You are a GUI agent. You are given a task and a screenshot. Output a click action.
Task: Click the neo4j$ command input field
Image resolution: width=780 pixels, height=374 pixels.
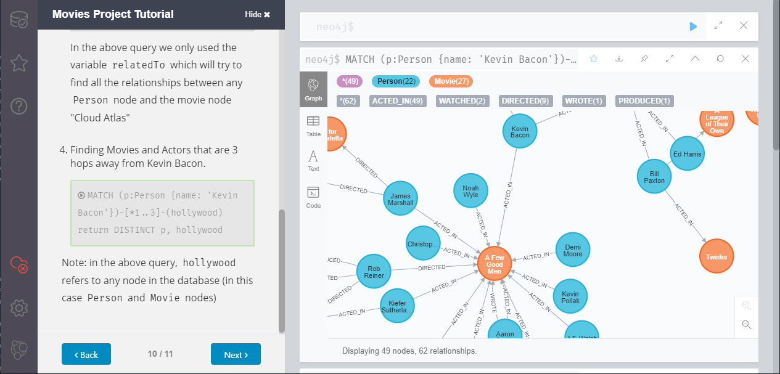click(493, 26)
